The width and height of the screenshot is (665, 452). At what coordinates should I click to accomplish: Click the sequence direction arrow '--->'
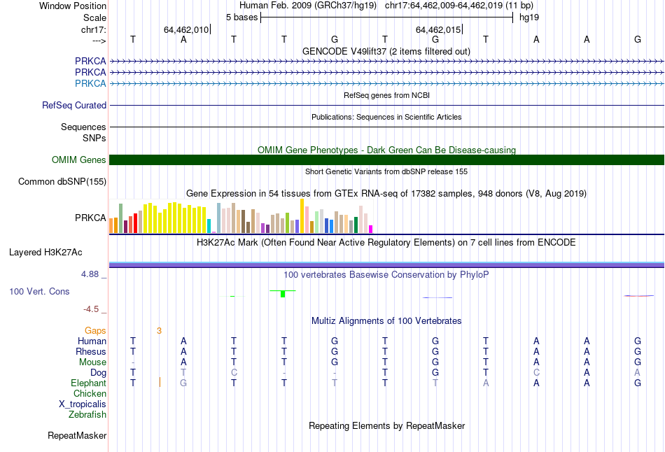[99, 41]
